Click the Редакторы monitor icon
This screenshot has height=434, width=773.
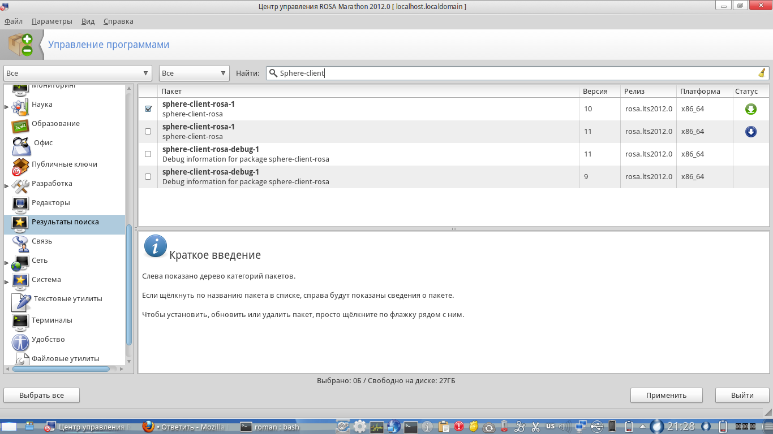tap(20, 204)
